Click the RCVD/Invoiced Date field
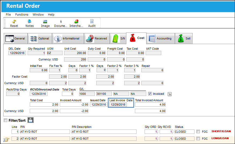 (39, 94)
